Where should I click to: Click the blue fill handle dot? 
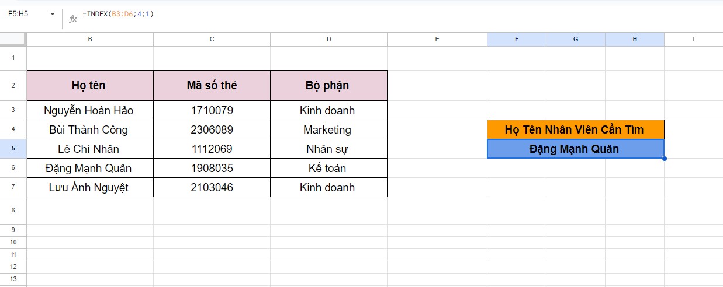pos(665,159)
